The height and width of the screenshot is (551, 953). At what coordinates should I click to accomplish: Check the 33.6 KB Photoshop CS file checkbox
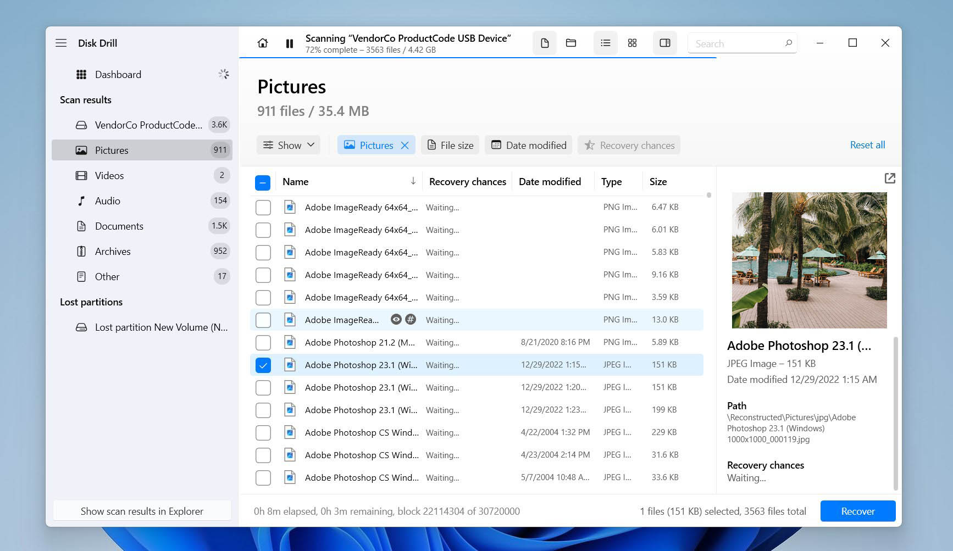(x=263, y=478)
